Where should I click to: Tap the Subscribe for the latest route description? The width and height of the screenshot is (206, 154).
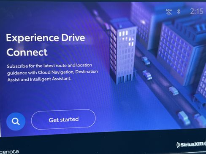coord(52,72)
